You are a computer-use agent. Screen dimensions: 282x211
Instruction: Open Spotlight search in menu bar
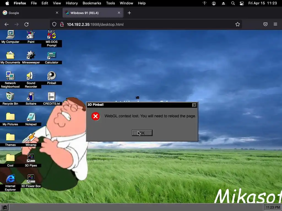coord(233,3)
